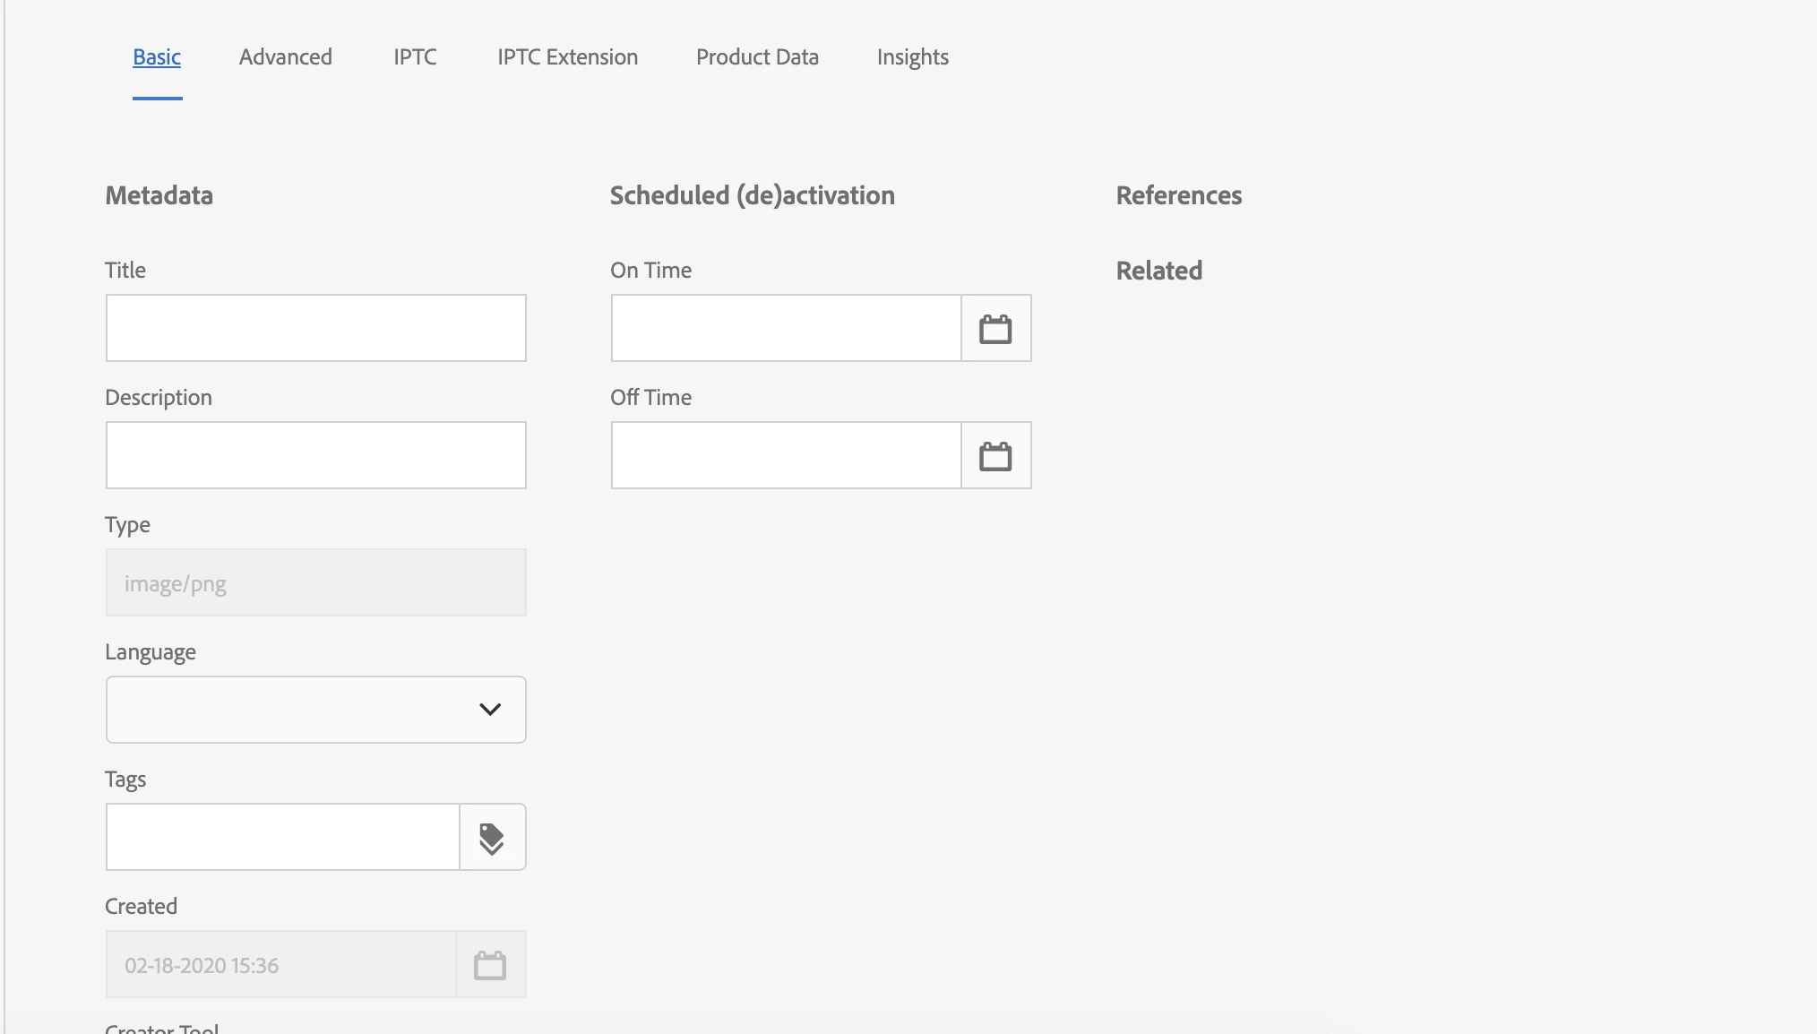1817x1034 pixels.
Task: Click the Related heading under References
Action: click(x=1158, y=271)
